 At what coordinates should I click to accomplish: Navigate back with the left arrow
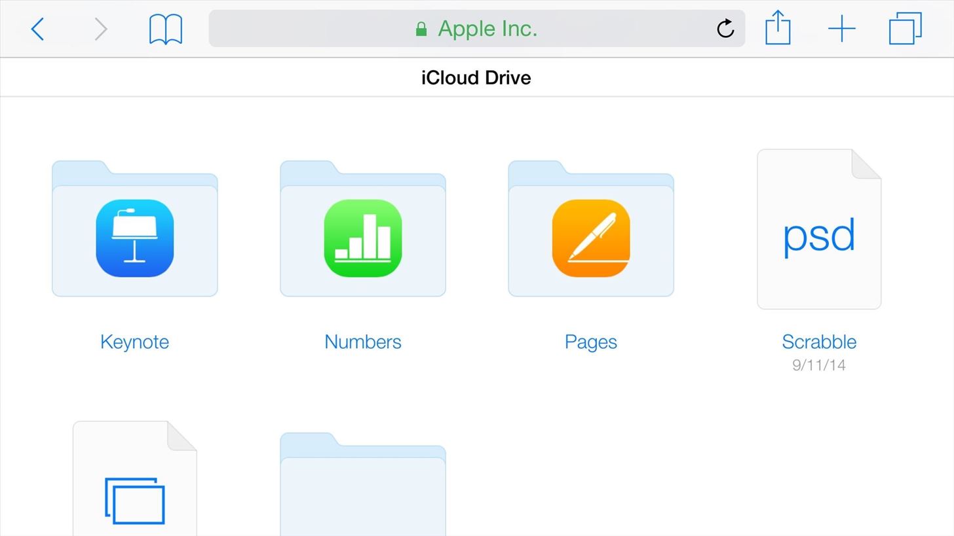pyautogui.click(x=37, y=28)
